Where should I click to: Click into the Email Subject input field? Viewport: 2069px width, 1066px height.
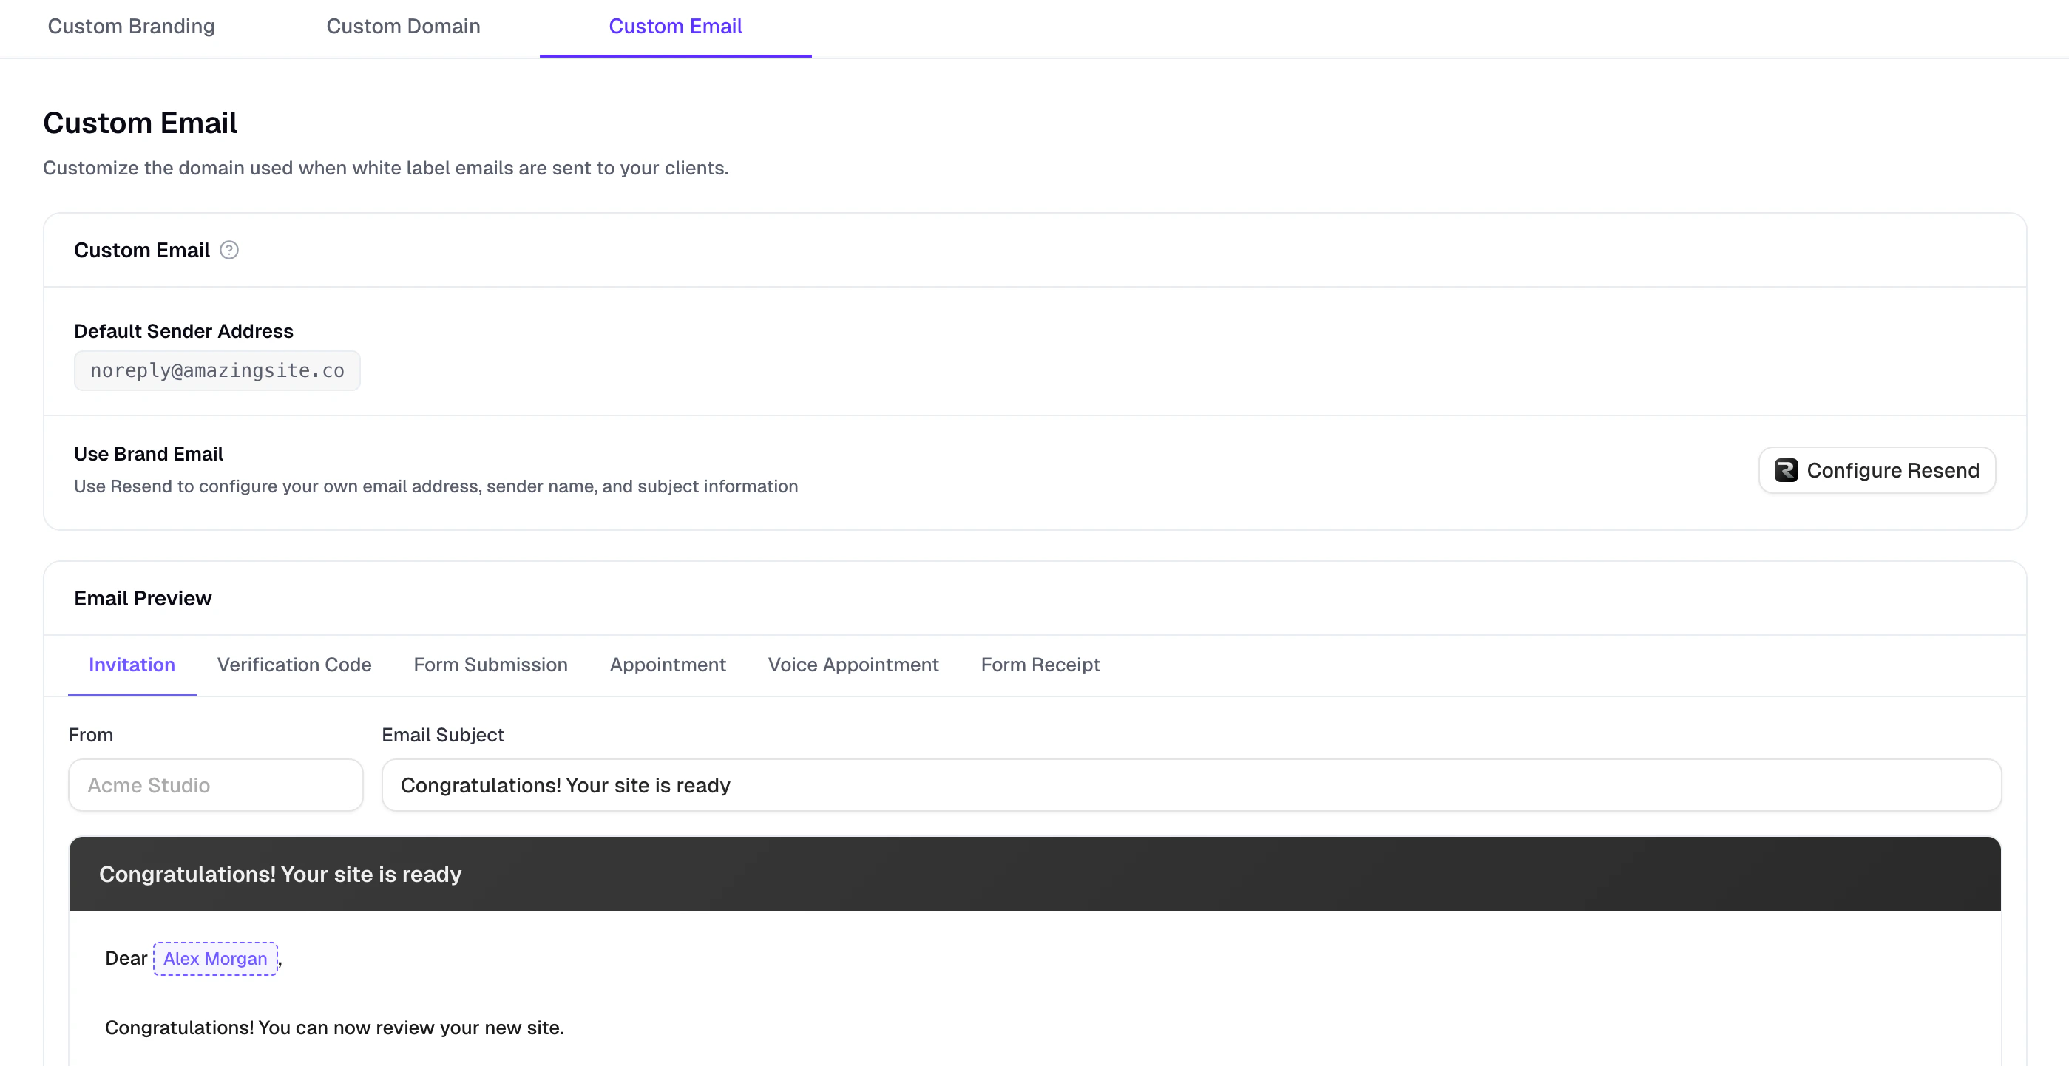click(x=1192, y=785)
